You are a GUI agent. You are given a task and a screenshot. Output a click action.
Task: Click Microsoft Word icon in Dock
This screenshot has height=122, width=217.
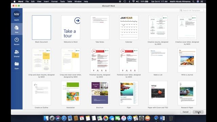(162, 118)
